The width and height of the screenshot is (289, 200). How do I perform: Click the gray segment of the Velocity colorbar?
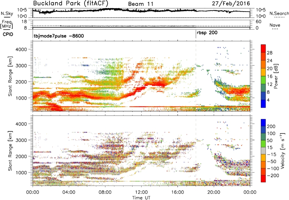pyautogui.click(x=263, y=151)
